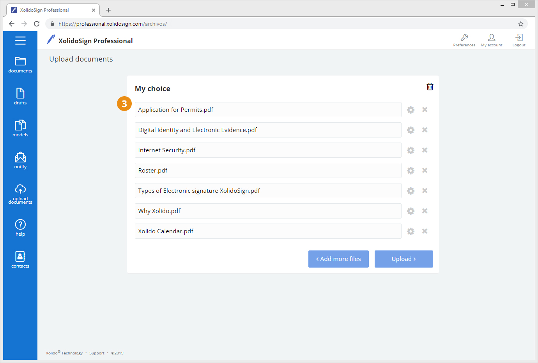Remove Xolido Calendar.pdf from the list
The height and width of the screenshot is (363, 538).
pyautogui.click(x=425, y=231)
